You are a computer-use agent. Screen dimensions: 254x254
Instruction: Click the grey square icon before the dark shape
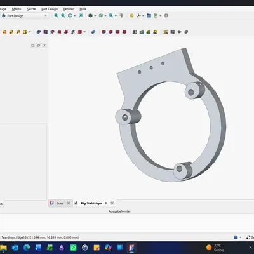pyautogui.click(x=173, y=32)
